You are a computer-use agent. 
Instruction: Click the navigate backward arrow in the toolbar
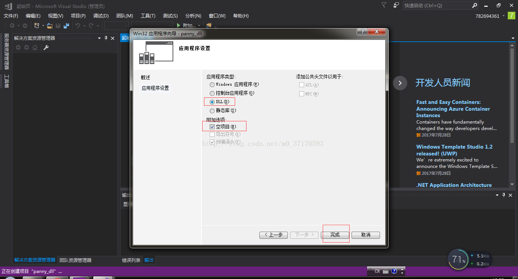click(12, 25)
